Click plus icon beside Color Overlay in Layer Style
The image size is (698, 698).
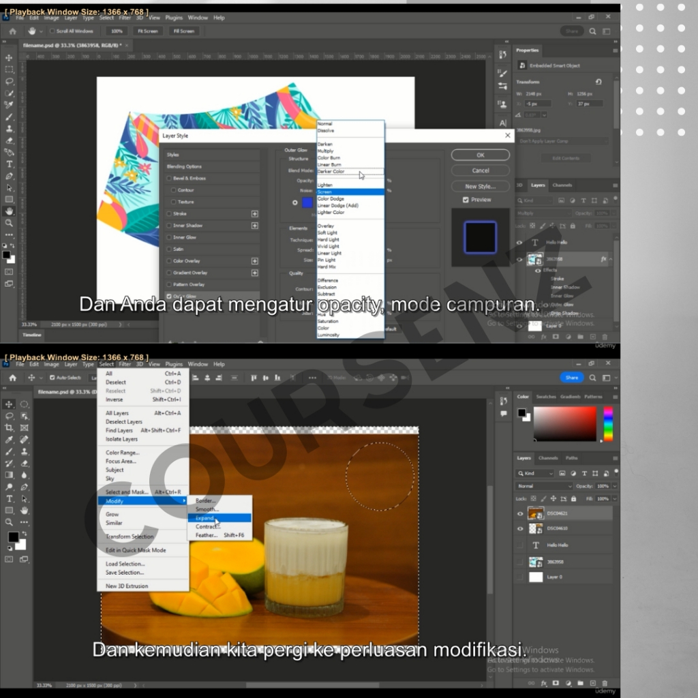pyautogui.click(x=255, y=261)
